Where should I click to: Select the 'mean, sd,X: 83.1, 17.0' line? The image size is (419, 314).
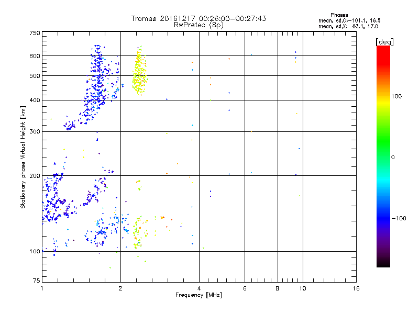(348, 27)
